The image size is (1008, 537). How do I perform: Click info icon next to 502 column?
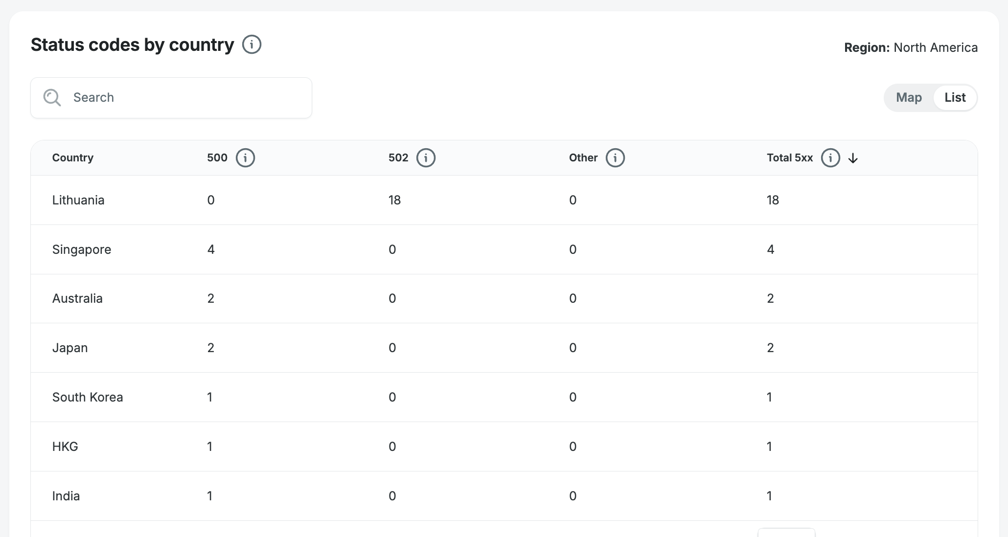426,158
